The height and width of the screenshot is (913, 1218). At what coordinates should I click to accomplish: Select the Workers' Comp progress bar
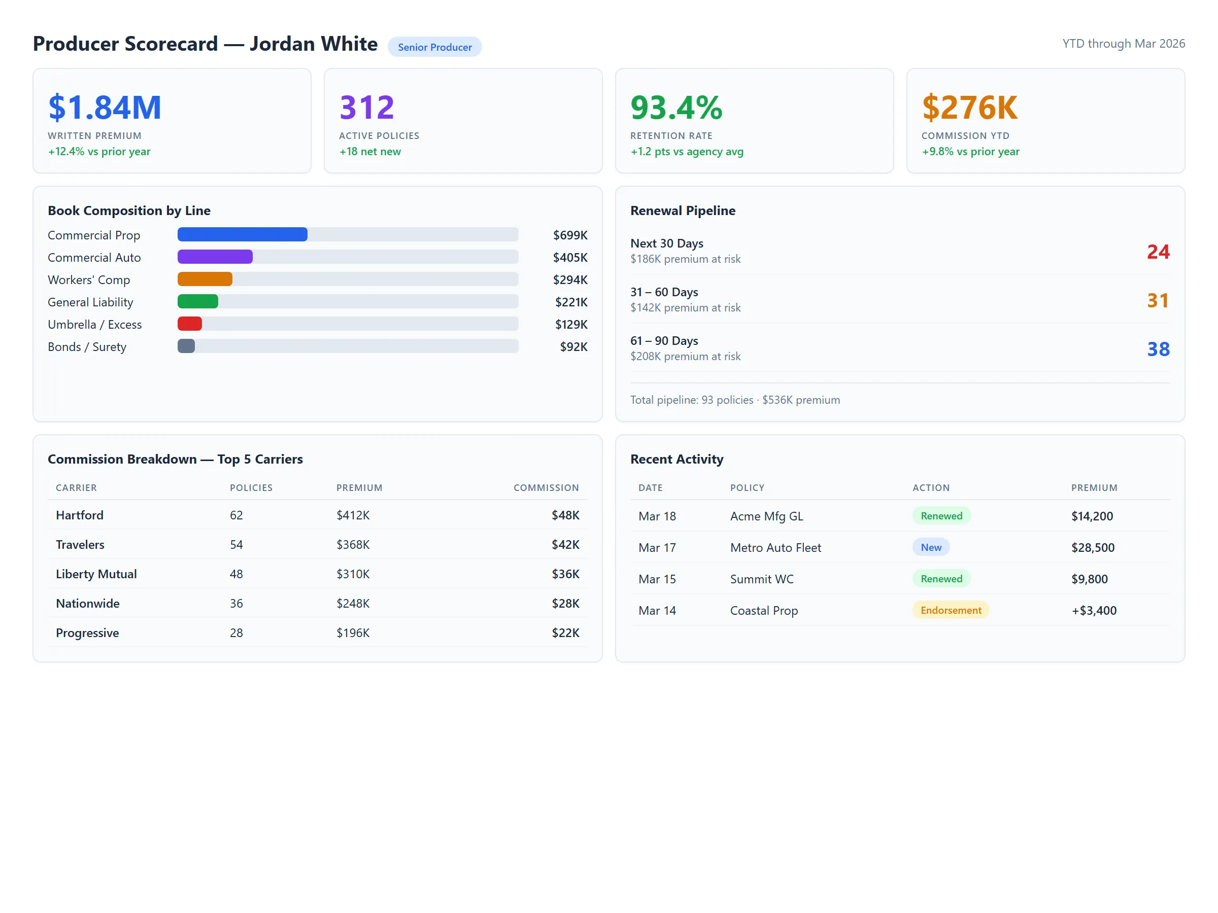(205, 279)
